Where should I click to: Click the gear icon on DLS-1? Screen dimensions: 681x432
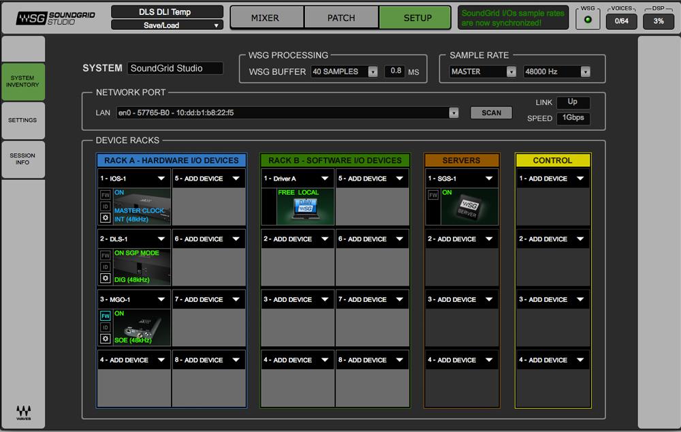click(105, 278)
